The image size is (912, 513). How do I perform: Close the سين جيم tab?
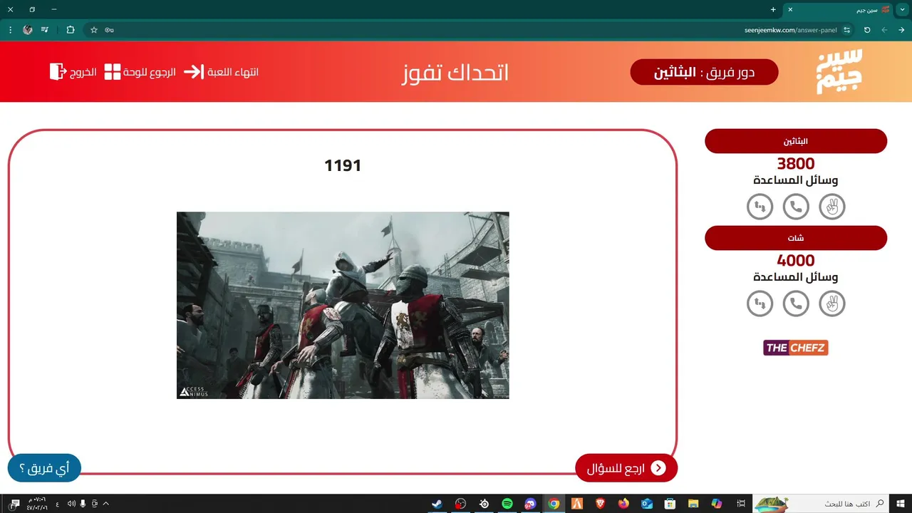click(790, 9)
